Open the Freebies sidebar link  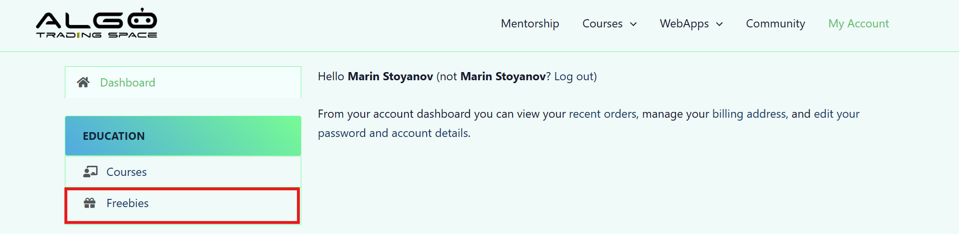click(127, 203)
